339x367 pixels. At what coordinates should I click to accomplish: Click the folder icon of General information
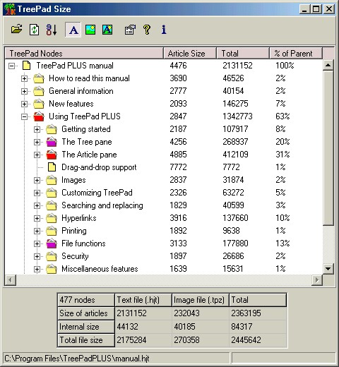tap(39, 91)
